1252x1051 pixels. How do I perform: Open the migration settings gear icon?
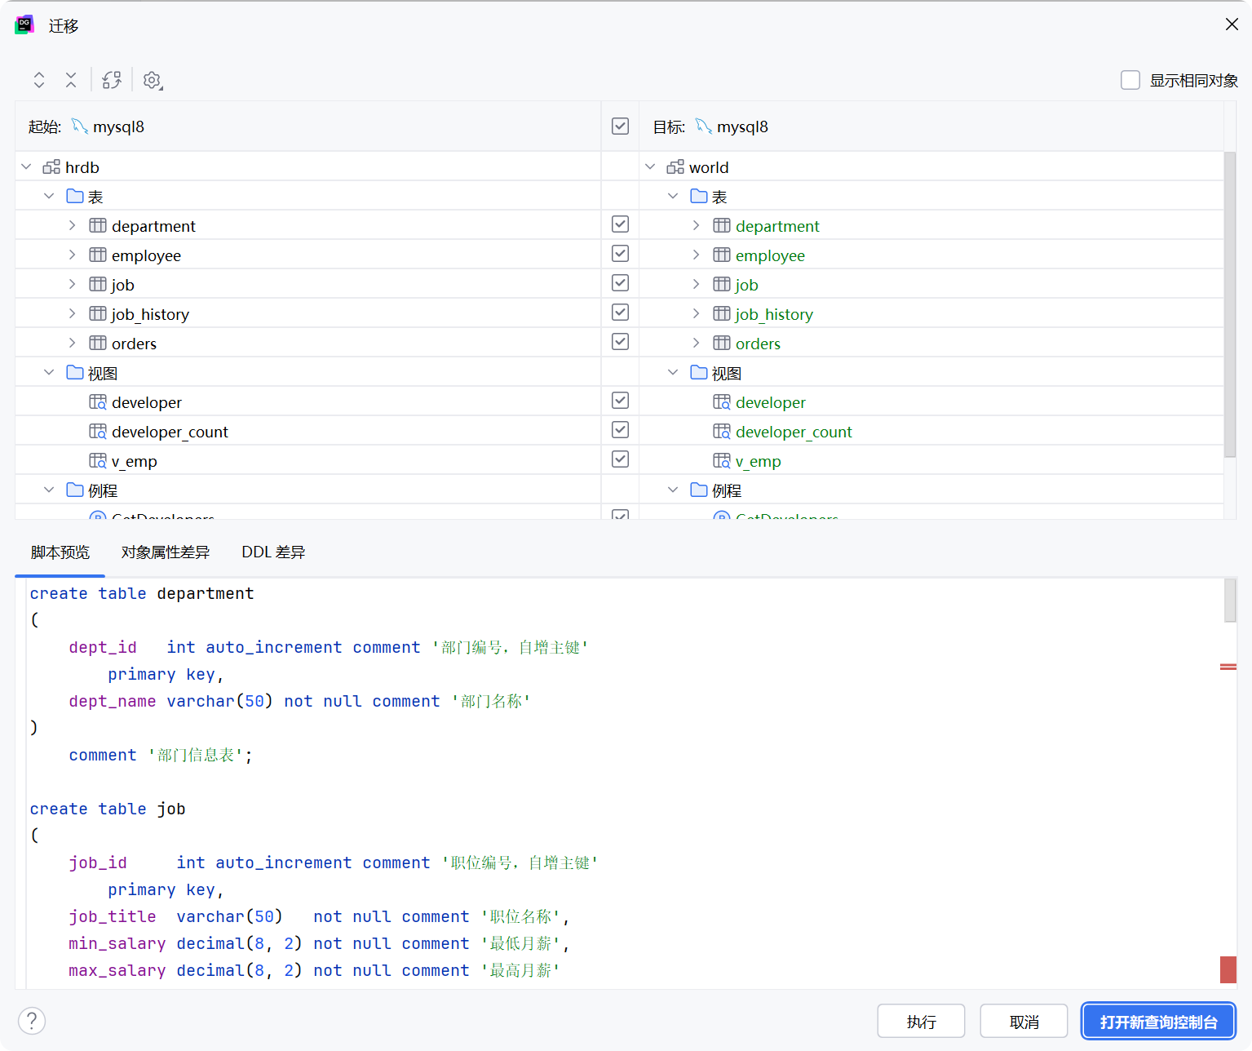click(153, 80)
